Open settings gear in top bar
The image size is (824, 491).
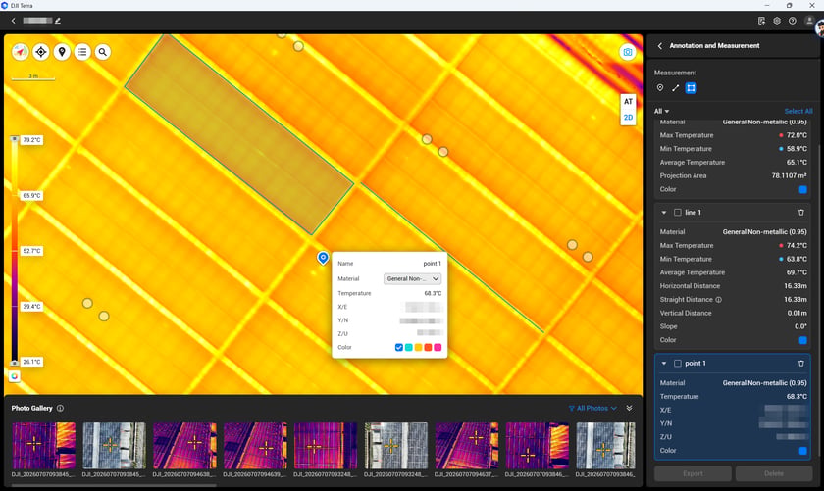click(777, 21)
